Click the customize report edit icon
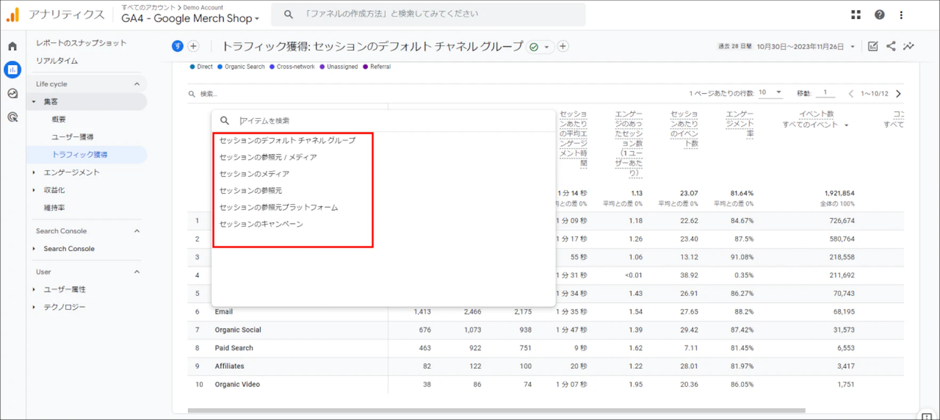The width and height of the screenshot is (940, 420). tap(873, 46)
